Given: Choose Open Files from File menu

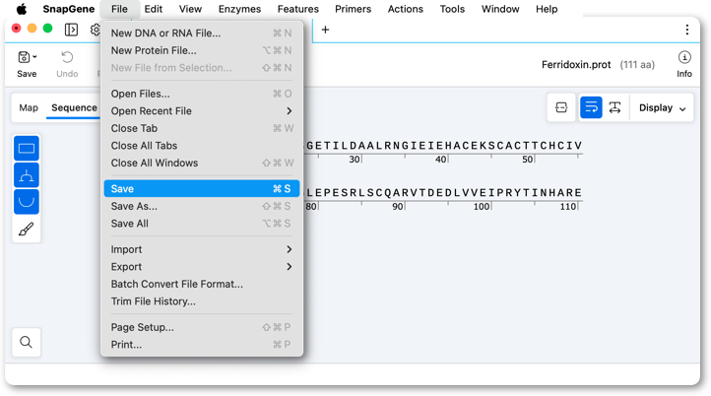Looking at the screenshot, I should pos(201,94).
